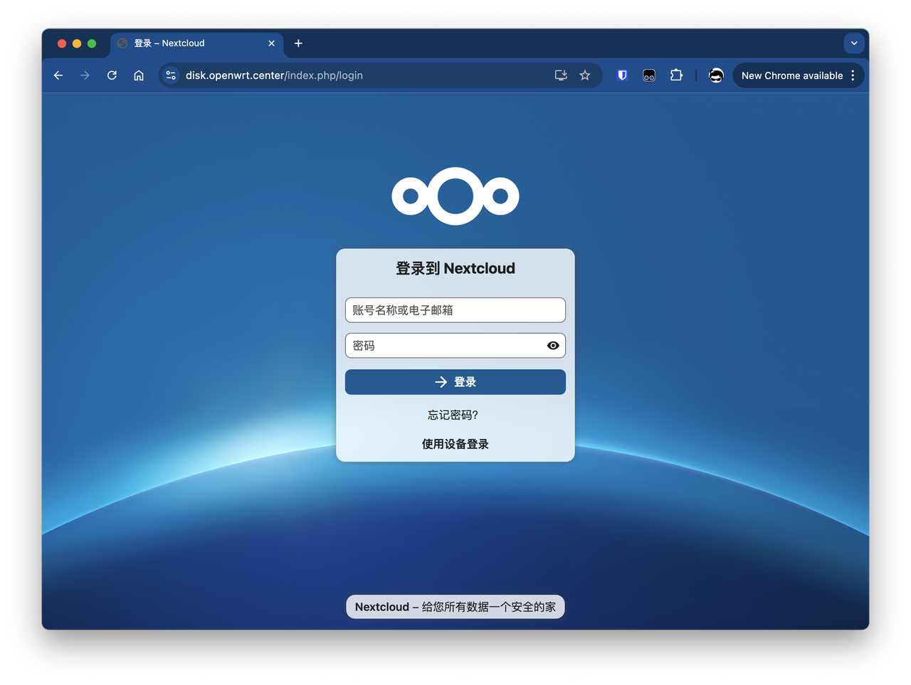911x685 pixels.
Task: Toggle password visibility eye icon
Action: tap(553, 346)
